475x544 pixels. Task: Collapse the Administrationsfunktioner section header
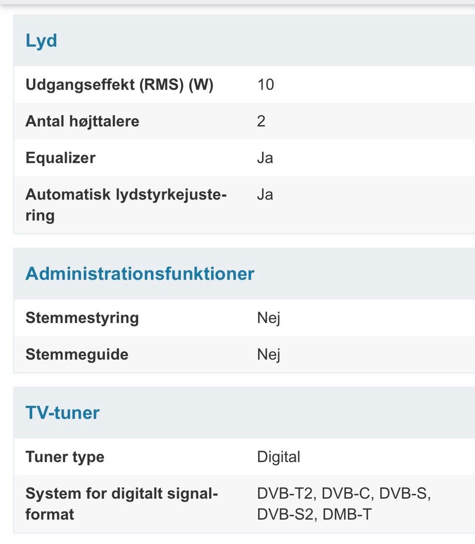[140, 273]
